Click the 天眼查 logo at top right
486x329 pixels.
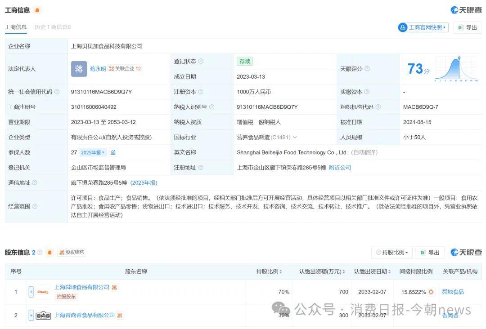[x=466, y=10]
